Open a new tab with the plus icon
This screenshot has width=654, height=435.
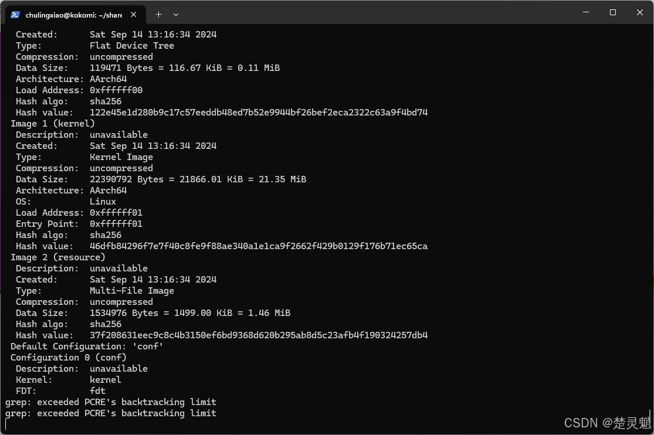[x=158, y=15]
